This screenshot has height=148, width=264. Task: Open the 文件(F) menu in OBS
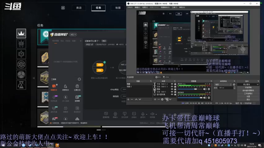tap(130, 7)
